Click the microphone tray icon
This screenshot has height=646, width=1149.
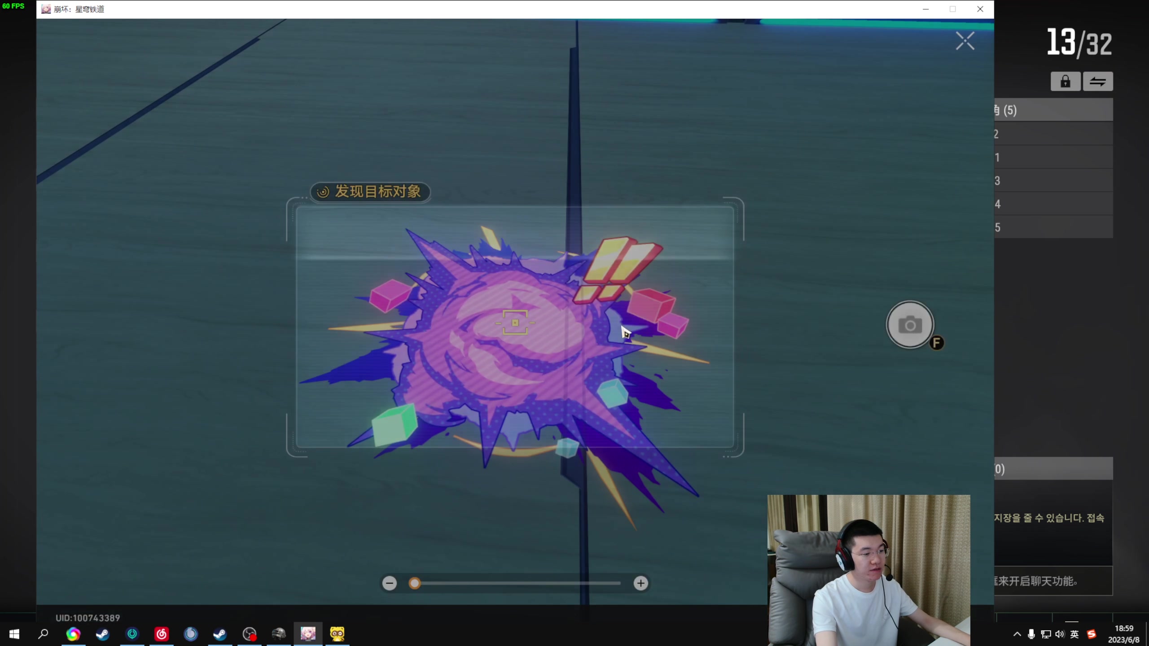tap(1031, 634)
